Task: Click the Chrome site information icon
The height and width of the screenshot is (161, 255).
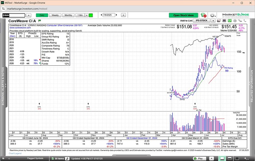Action: [x=3, y=9]
